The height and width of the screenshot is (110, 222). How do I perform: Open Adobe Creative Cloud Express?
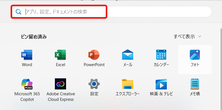[60, 90]
